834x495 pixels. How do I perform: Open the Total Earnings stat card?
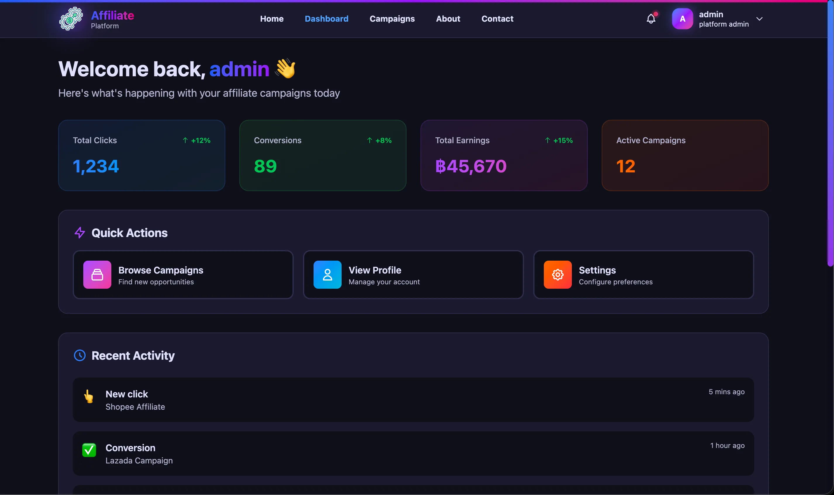tap(503, 155)
